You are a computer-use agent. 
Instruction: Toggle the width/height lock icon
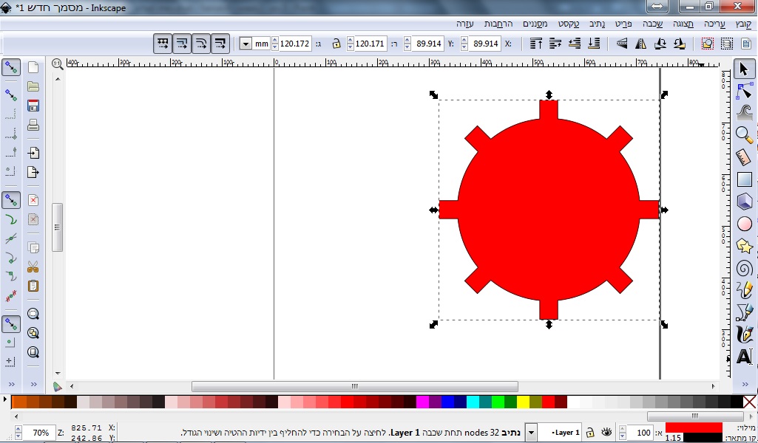click(336, 44)
